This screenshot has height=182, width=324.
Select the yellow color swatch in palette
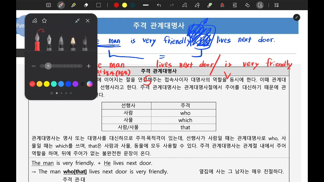(47, 84)
